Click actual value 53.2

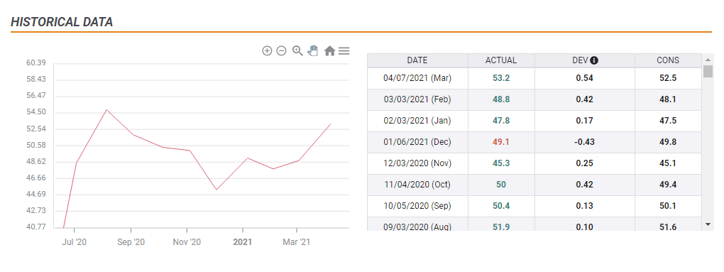point(501,78)
